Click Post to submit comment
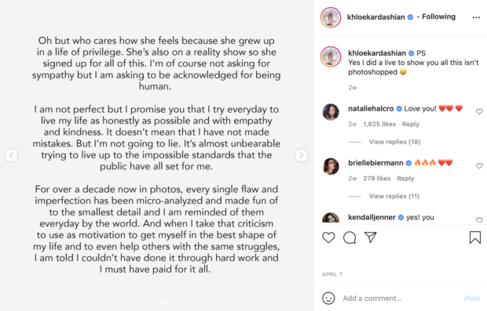 [x=472, y=298]
